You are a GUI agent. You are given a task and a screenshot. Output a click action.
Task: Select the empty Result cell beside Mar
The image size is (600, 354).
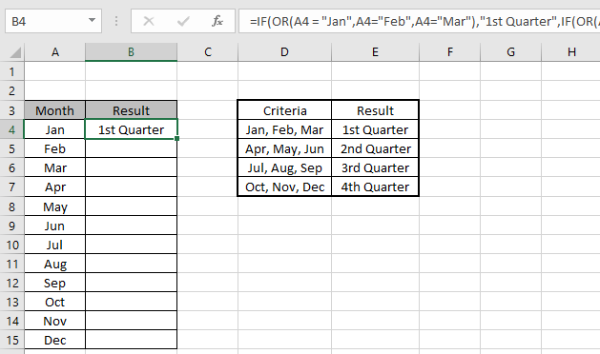(x=131, y=167)
